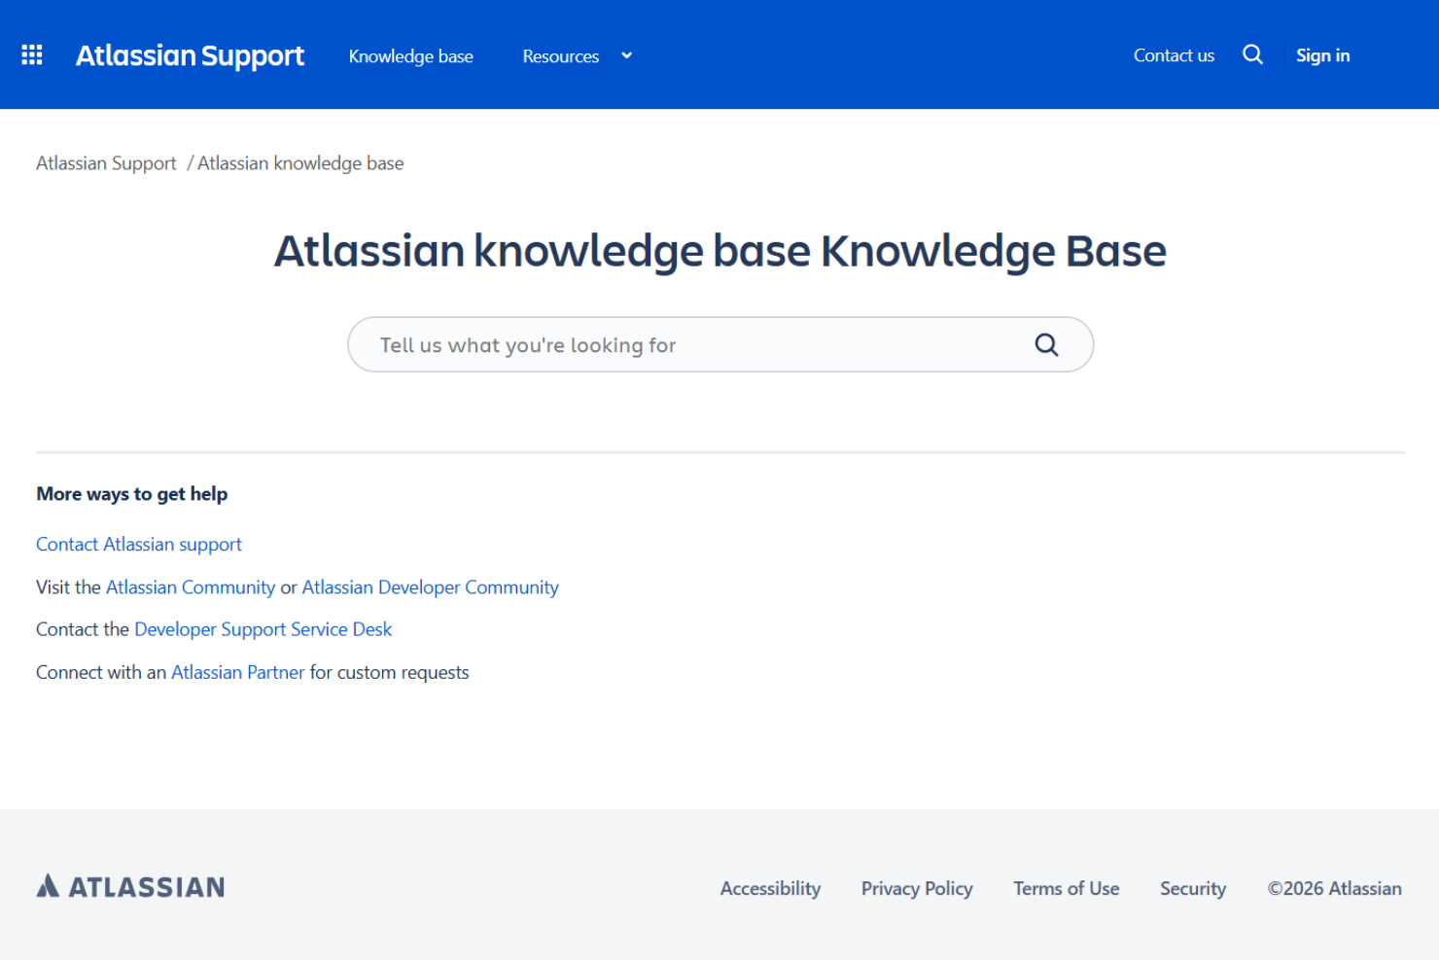Open the Contact us link in header

point(1174,55)
